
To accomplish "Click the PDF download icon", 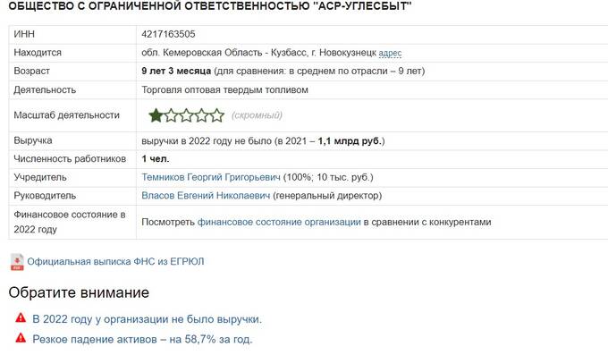I will click(17, 262).
